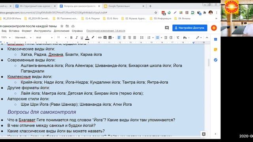Click the Explore button at bottom right
This screenshot has width=253, height=142.
[x=204, y=134]
